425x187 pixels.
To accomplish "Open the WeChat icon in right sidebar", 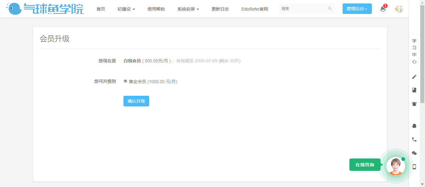I will [x=414, y=153].
